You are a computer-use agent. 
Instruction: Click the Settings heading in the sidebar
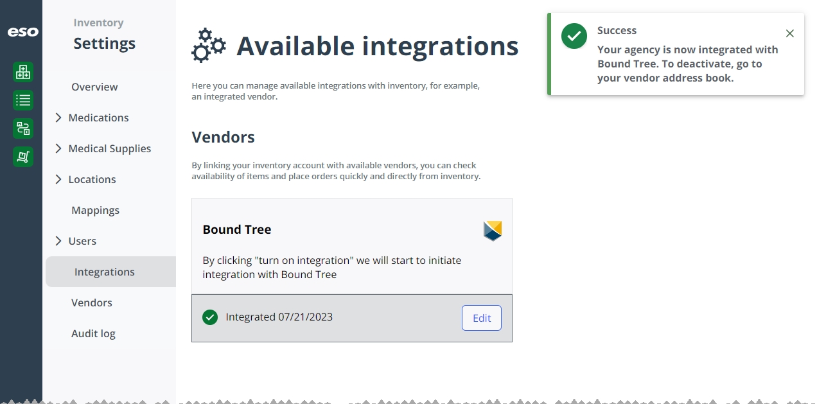(104, 44)
